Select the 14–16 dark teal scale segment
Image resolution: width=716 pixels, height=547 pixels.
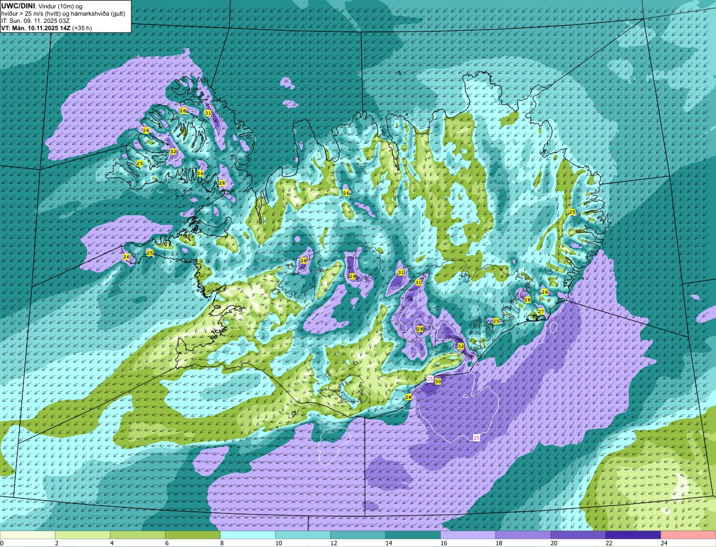[414, 535]
